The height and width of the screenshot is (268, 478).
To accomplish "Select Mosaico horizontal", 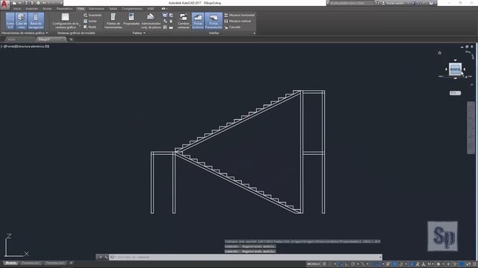I will [x=239, y=15].
